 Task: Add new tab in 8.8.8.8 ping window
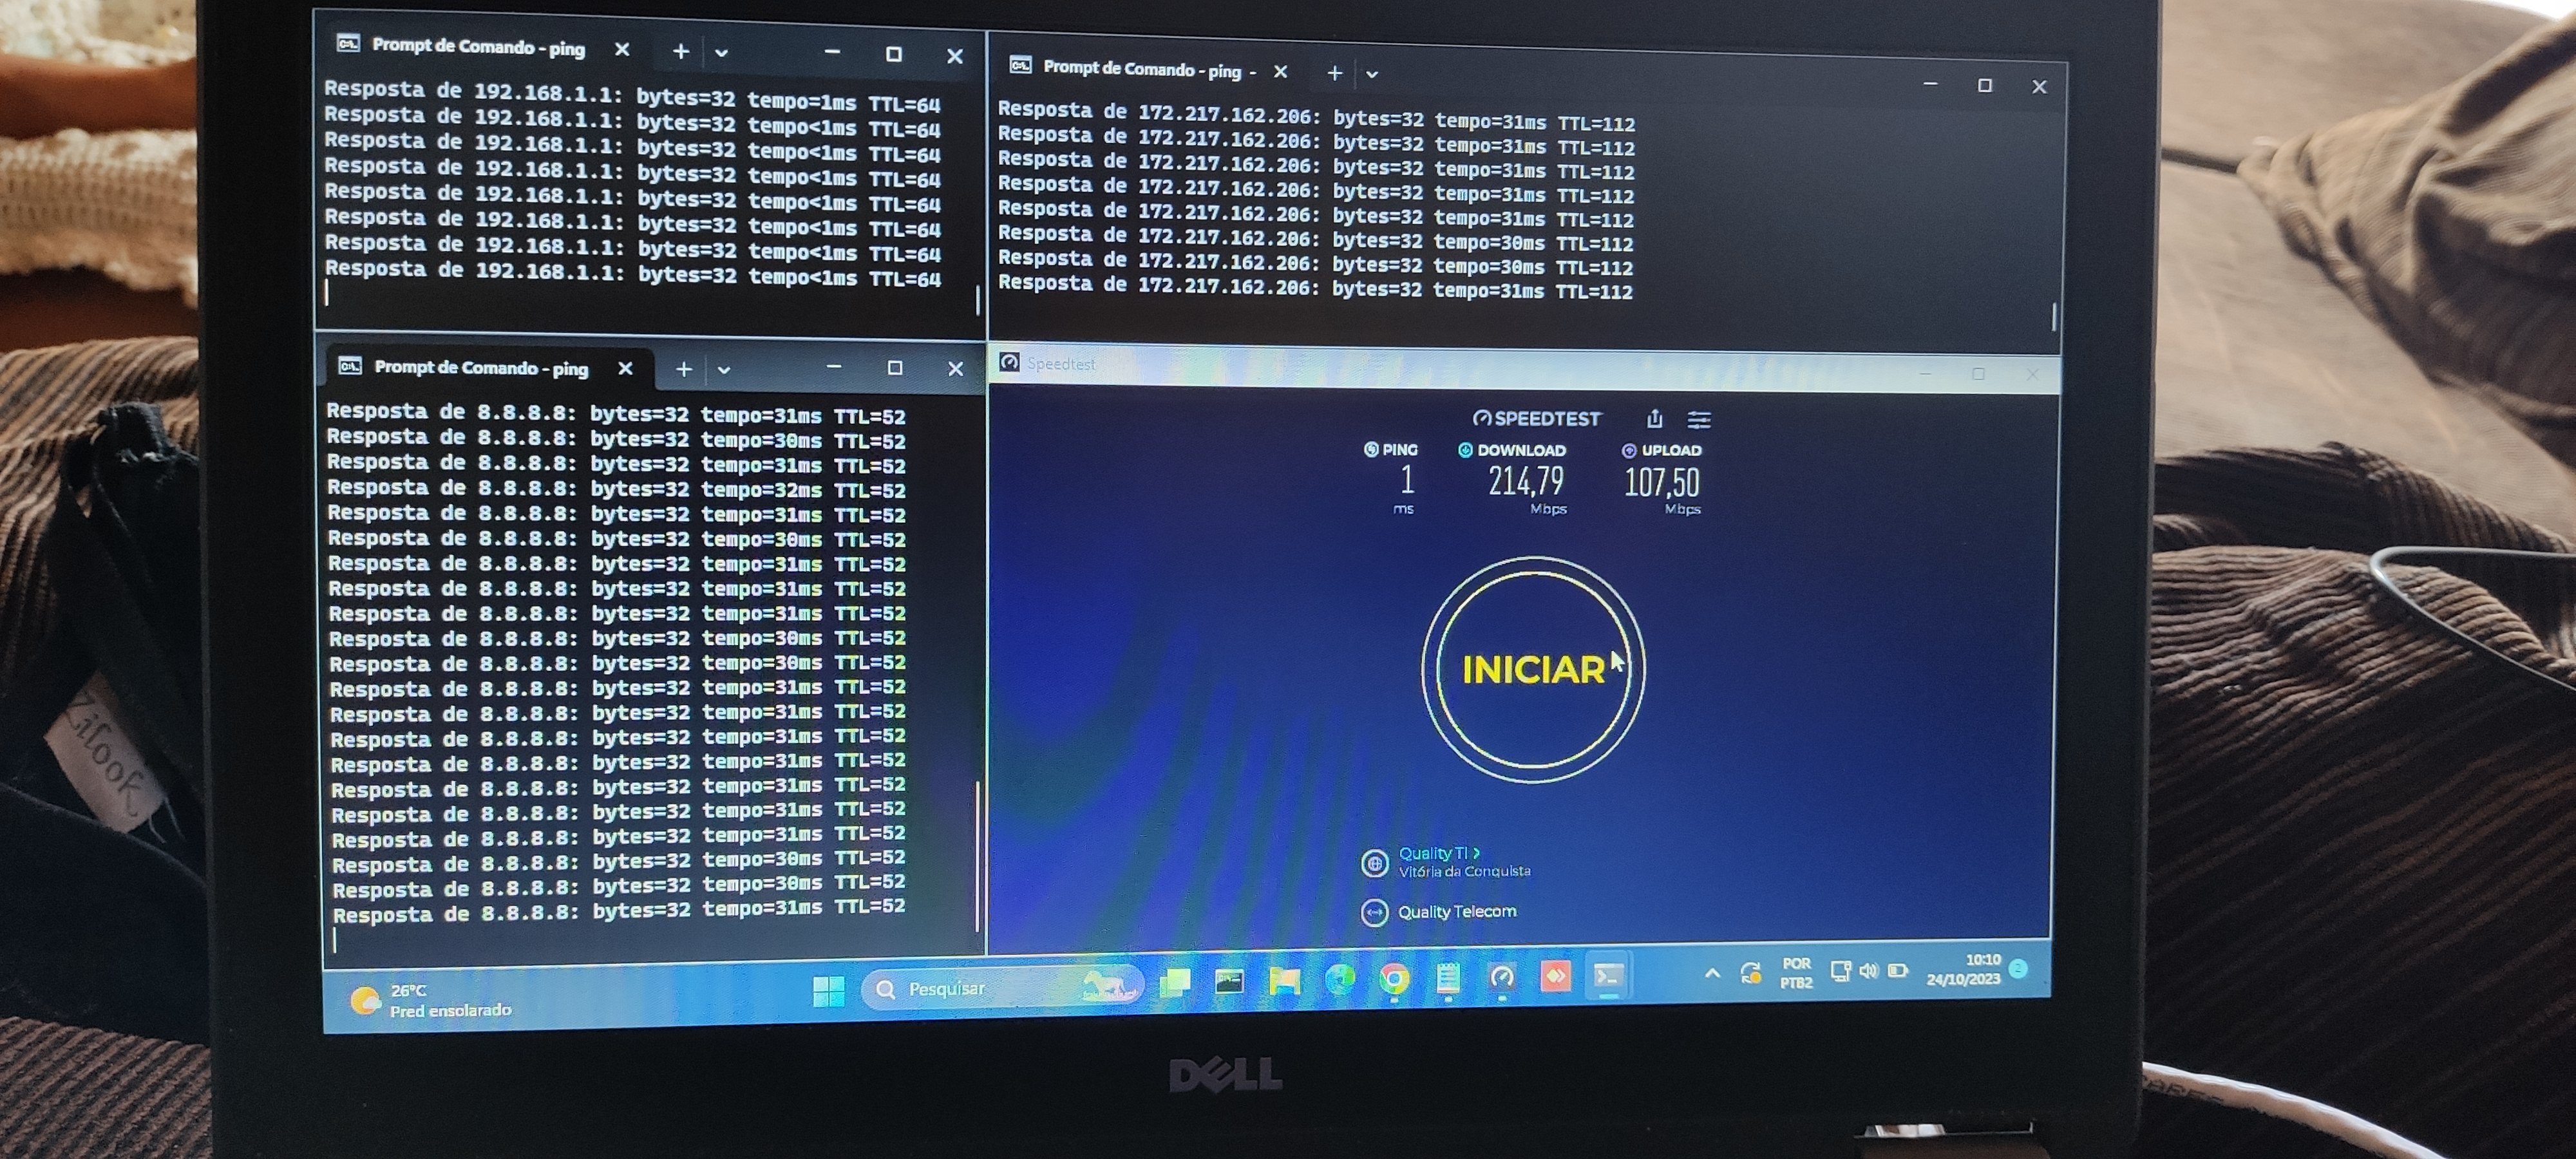tap(683, 370)
